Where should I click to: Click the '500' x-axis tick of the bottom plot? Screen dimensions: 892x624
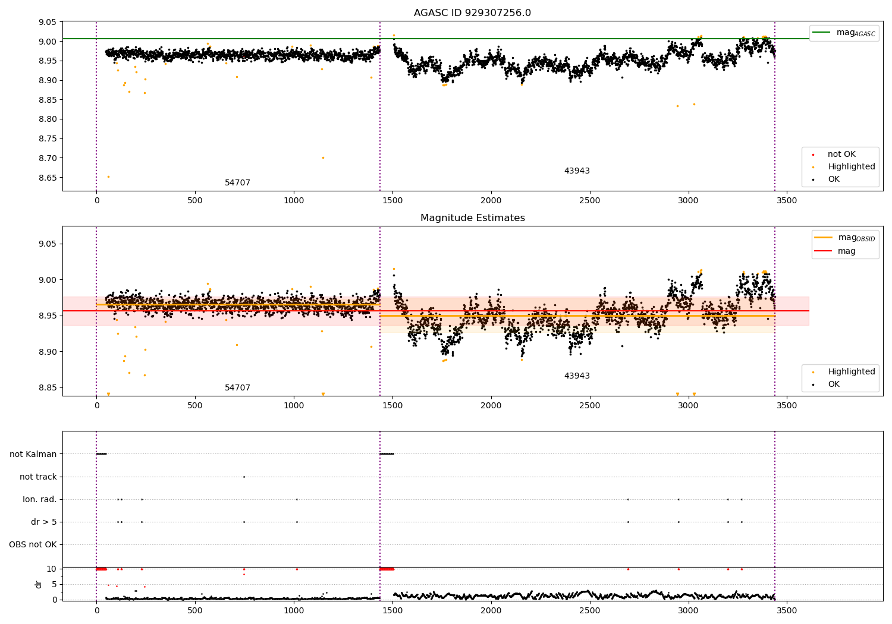pyautogui.click(x=195, y=610)
